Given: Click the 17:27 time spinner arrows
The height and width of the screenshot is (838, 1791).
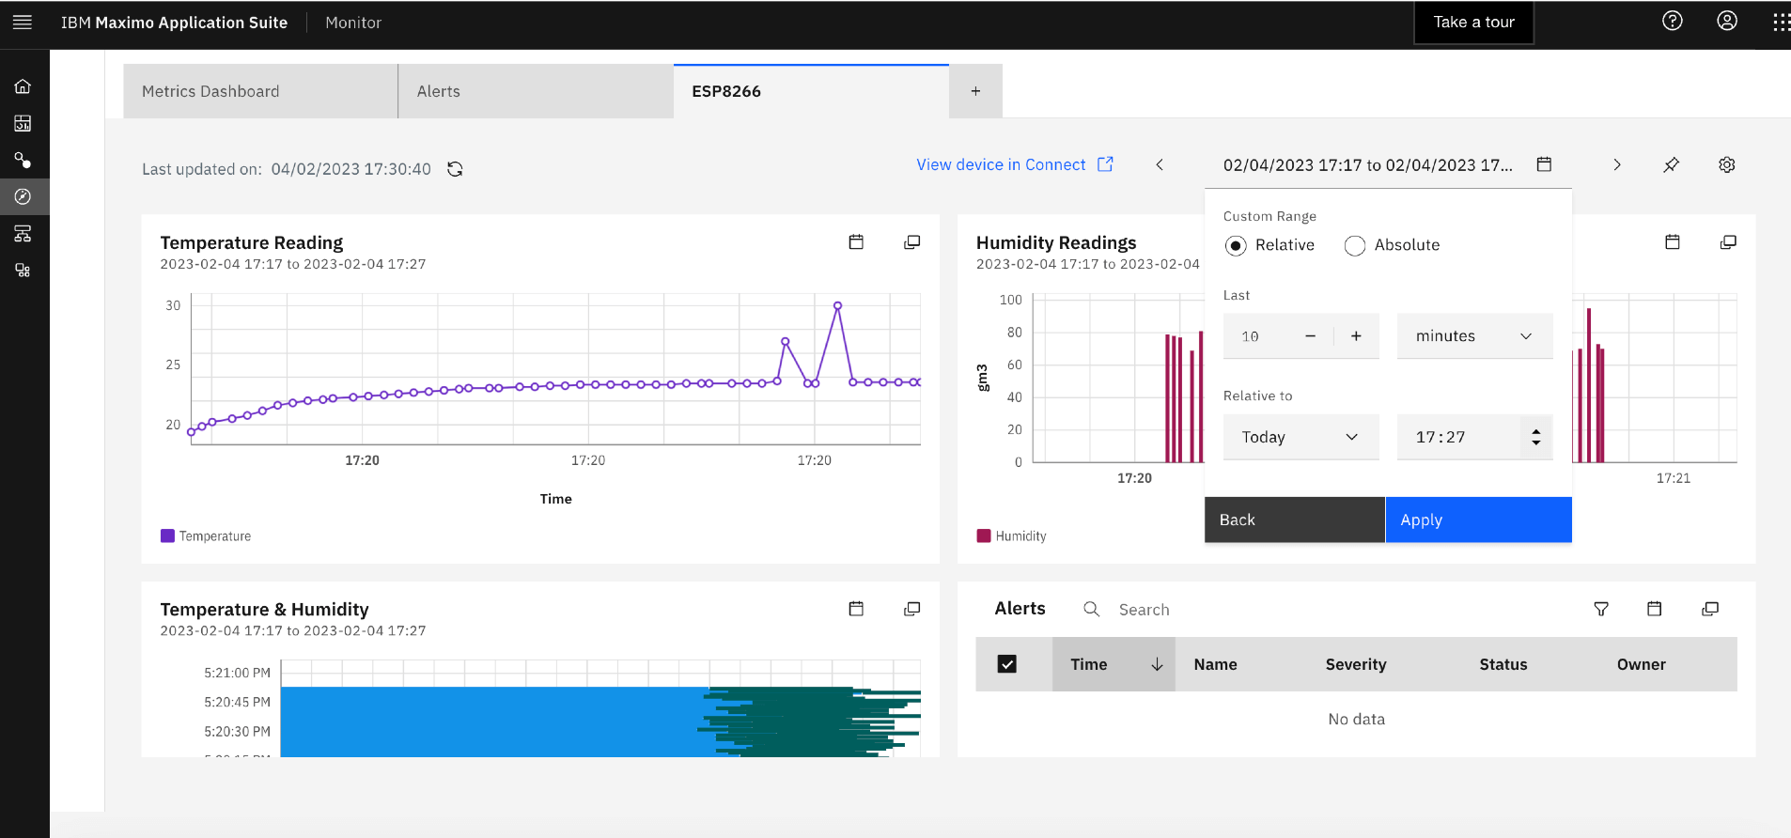Looking at the screenshot, I should tap(1536, 437).
